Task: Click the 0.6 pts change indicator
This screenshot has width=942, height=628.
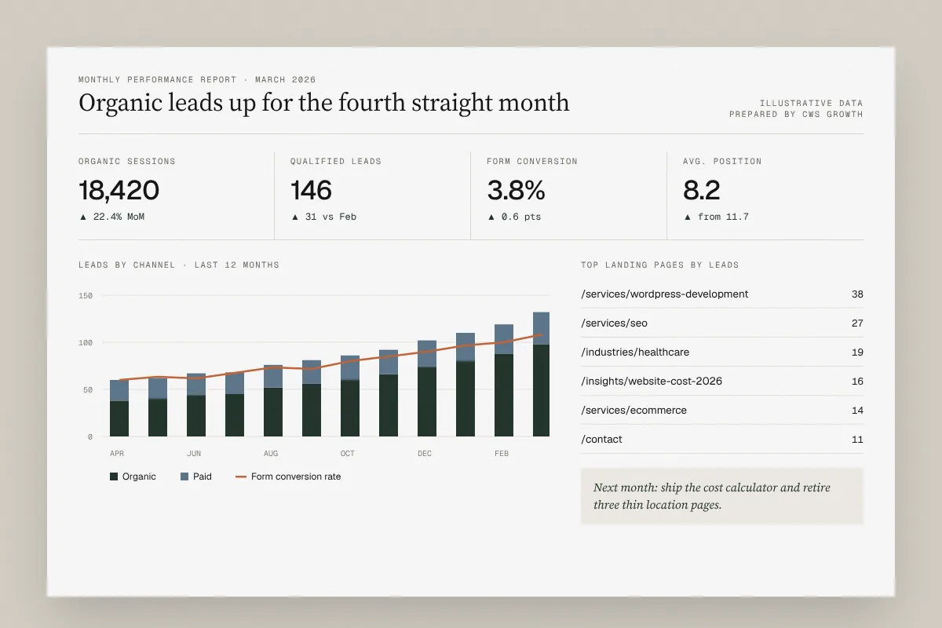Action: (514, 217)
